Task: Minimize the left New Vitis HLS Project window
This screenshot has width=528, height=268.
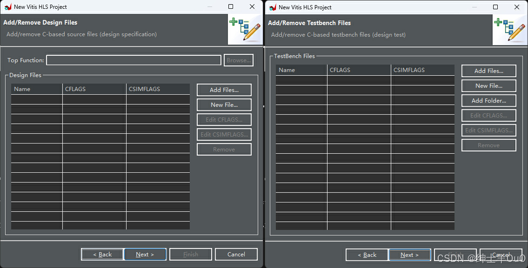Action: (209, 7)
